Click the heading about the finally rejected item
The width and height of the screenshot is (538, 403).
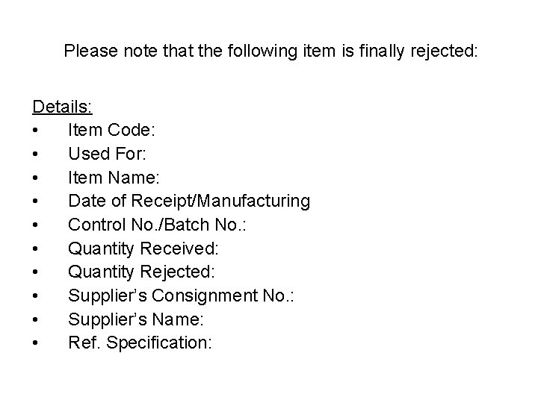tap(270, 51)
